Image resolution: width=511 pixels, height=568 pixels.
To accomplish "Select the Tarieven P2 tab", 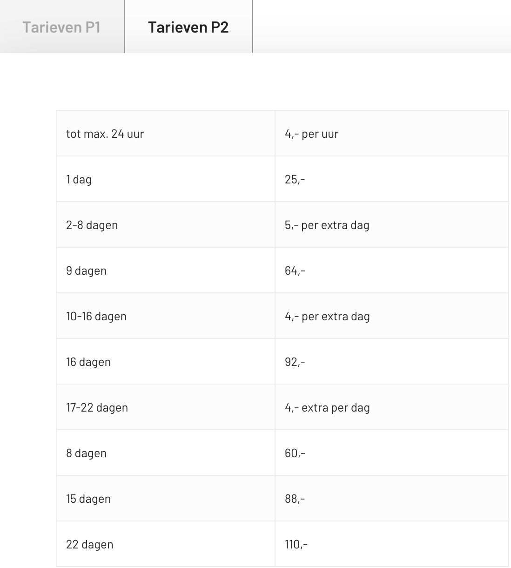I will [x=188, y=27].
